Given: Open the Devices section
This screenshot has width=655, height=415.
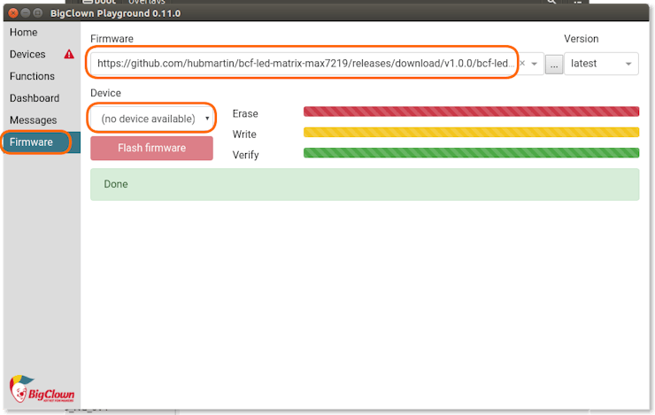Looking at the screenshot, I should tap(27, 54).
